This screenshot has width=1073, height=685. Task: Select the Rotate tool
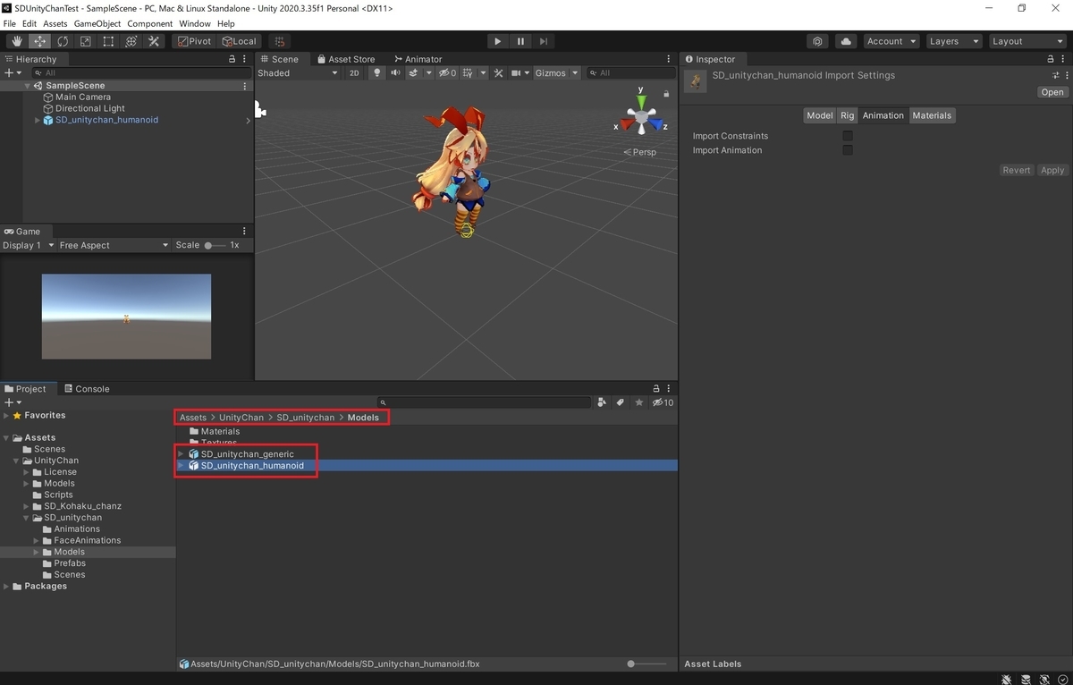(x=63, y=41)
